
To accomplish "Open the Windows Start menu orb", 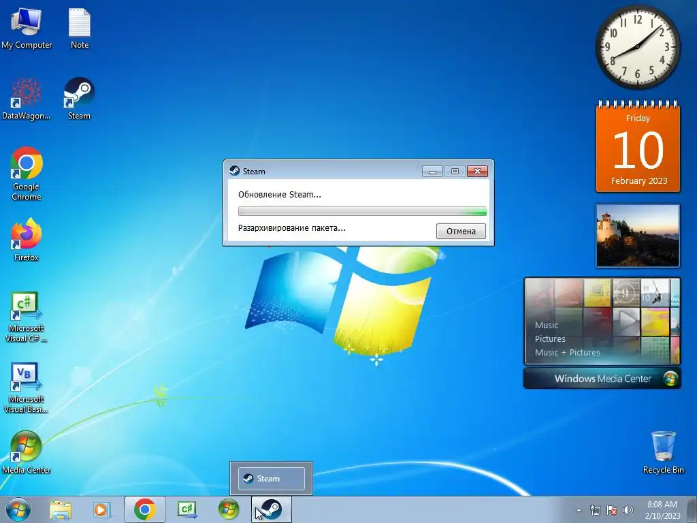I will (18, 509).
